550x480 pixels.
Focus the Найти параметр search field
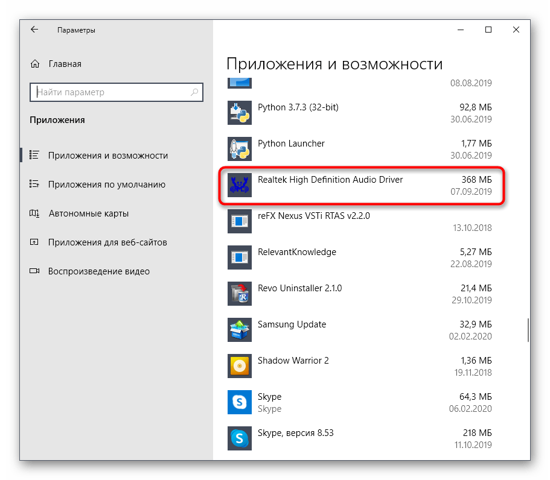tap(117, 92)
